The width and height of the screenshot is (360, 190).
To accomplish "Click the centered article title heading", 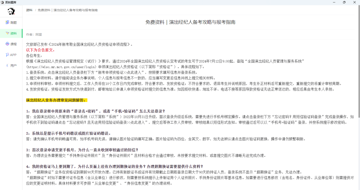I will pos(190,22).
